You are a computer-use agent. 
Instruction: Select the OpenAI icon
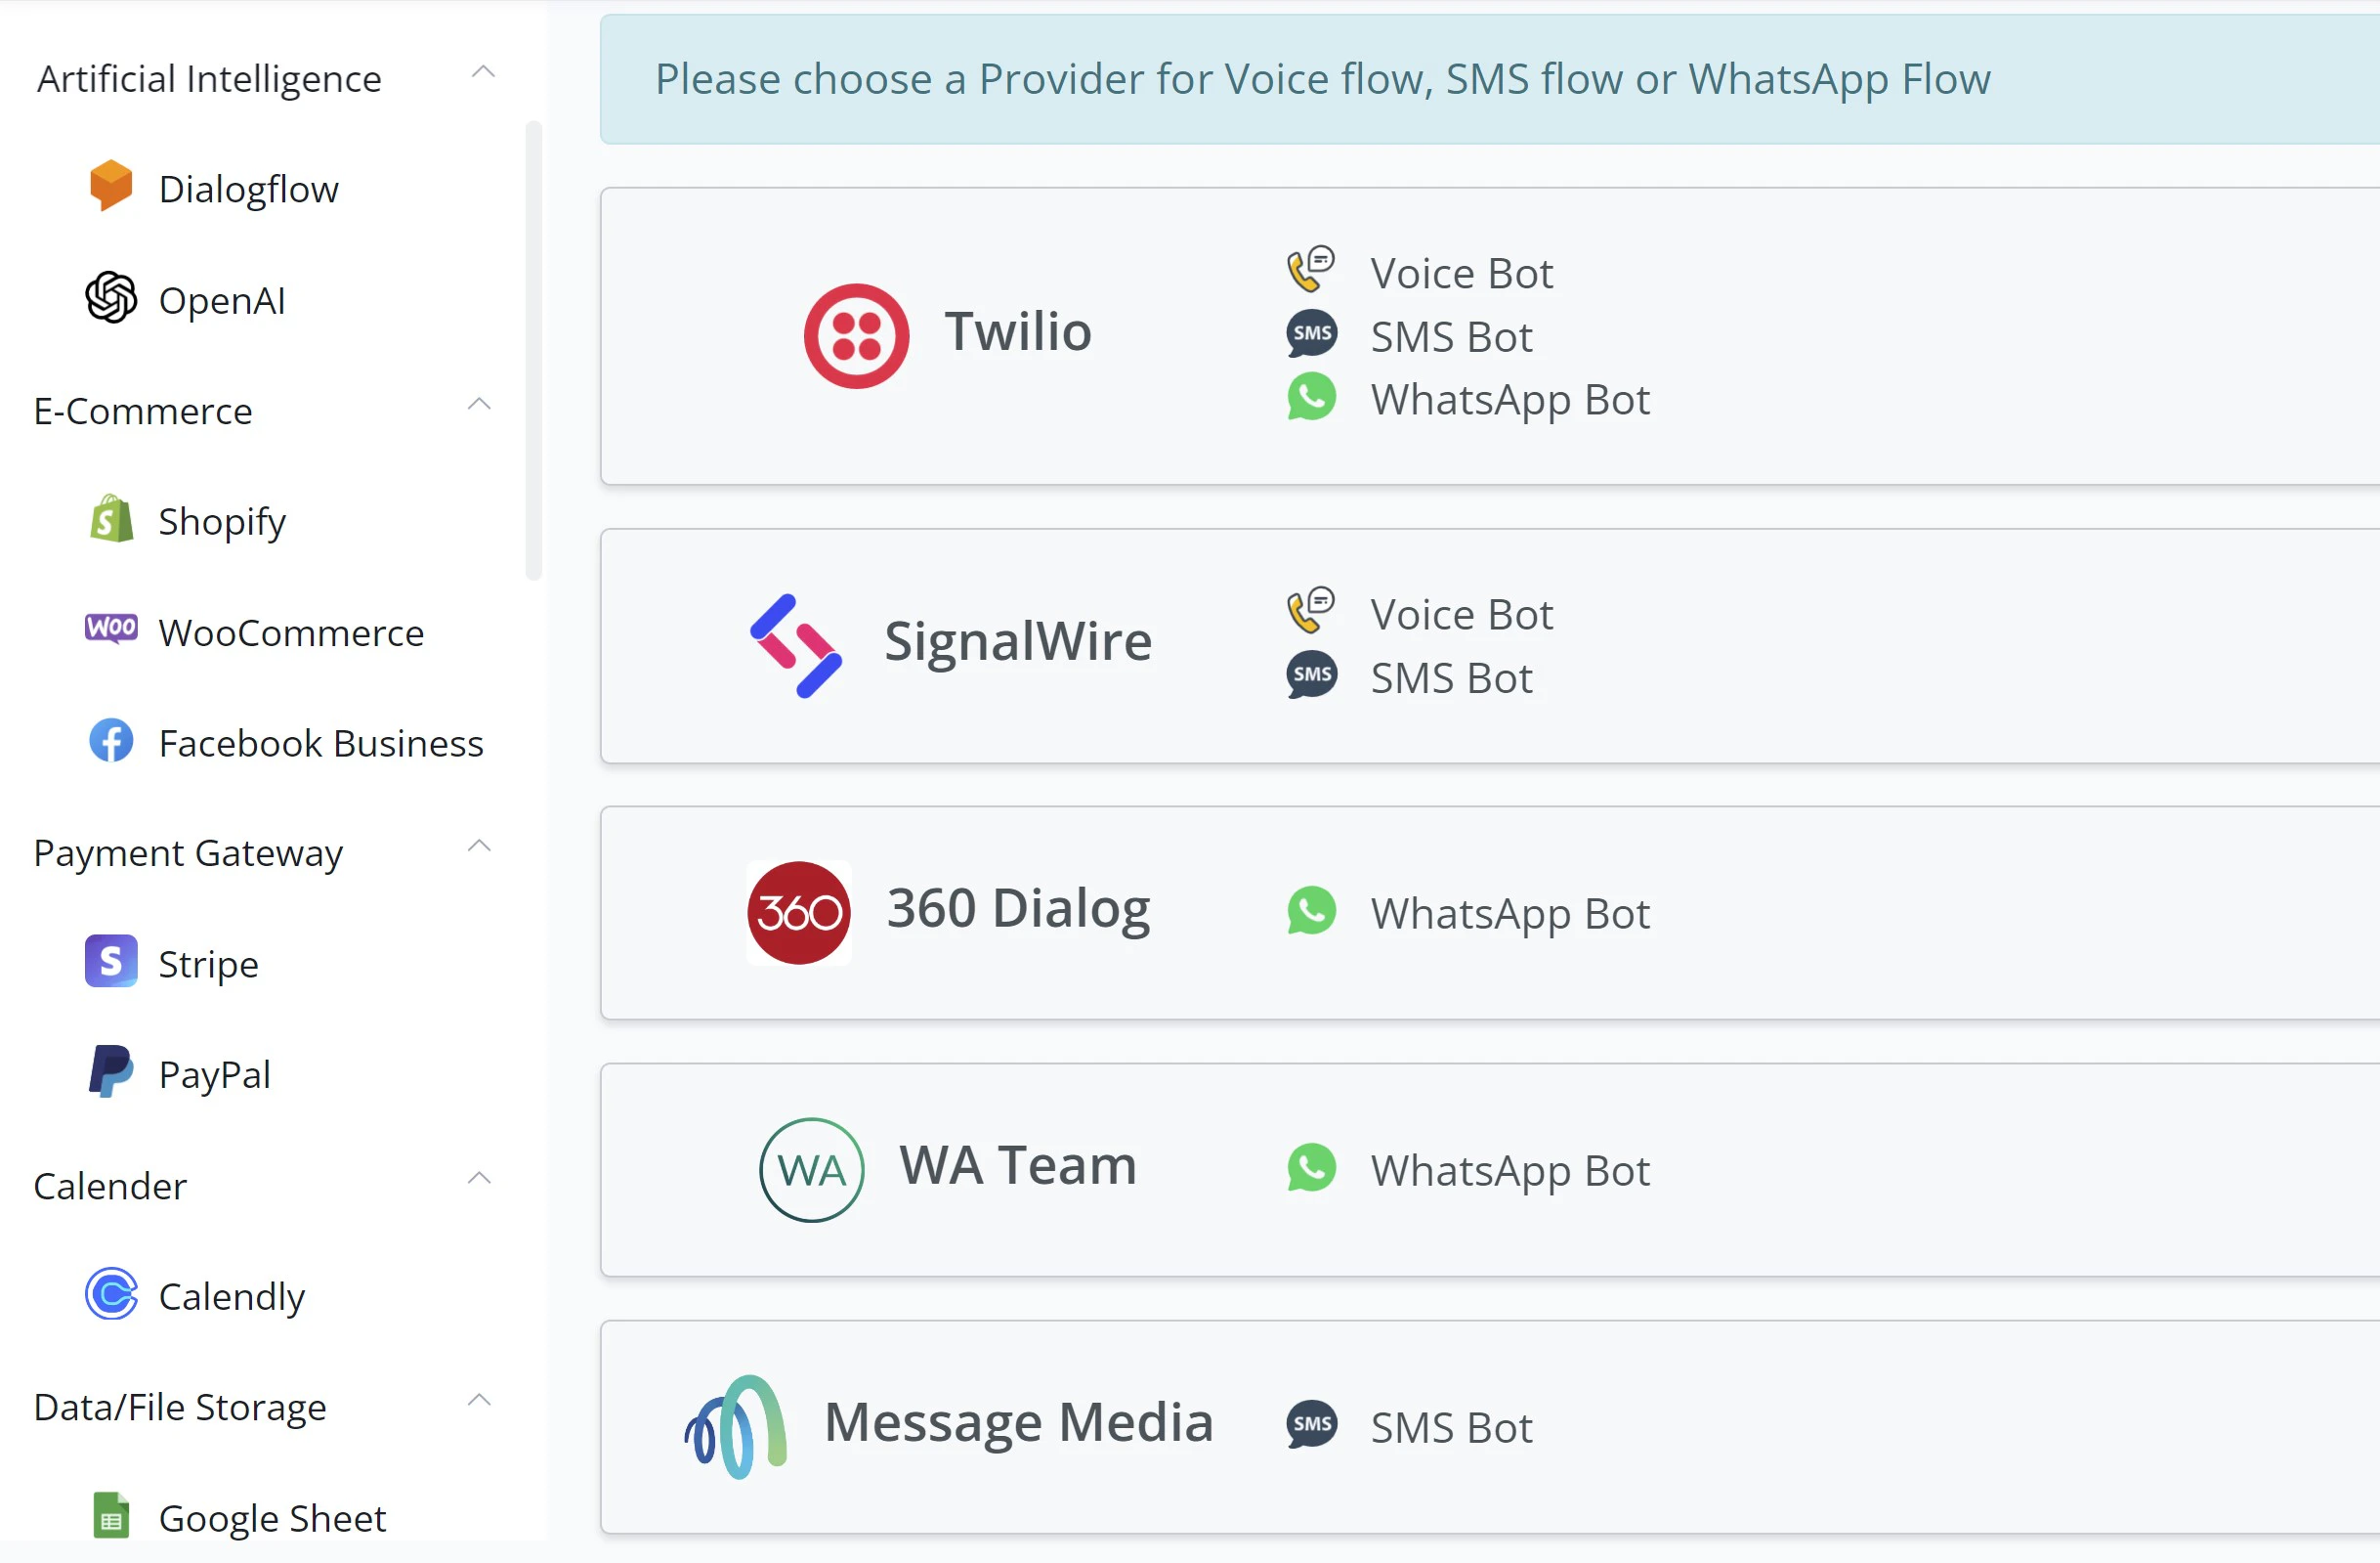[110, 298]
